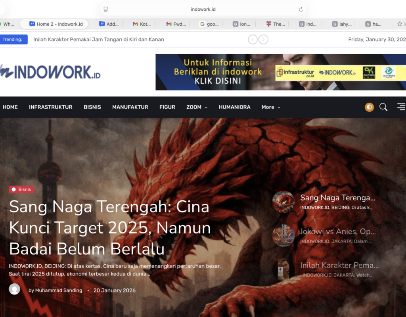Open sidebar headline Jokowi vs Anies, Op...
The height and width of the screenshot is (317, 406).
click(x=338, y=231)
